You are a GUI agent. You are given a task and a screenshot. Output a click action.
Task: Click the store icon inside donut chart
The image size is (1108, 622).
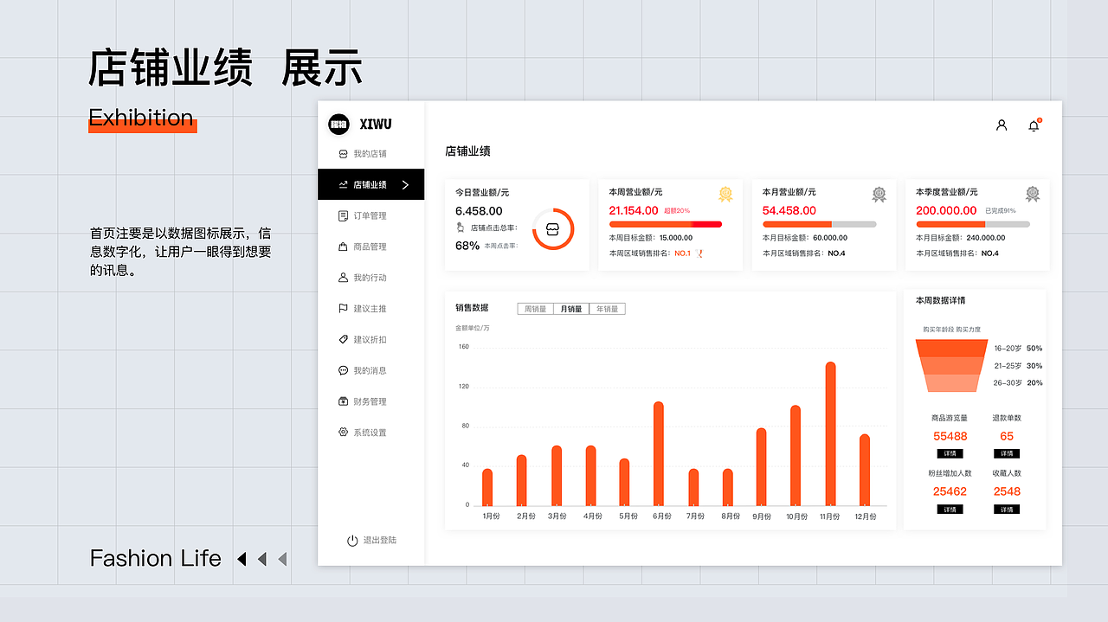point(553,228)
